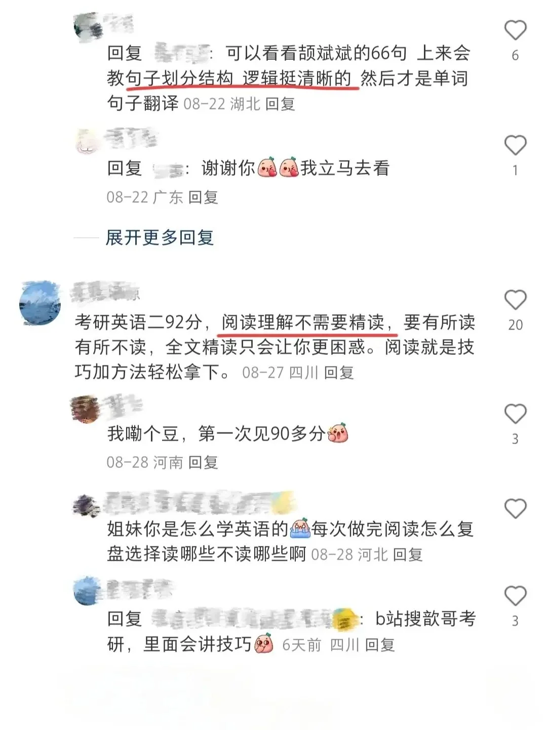Reply to the 08-22 广东 comment

[203, 197]
